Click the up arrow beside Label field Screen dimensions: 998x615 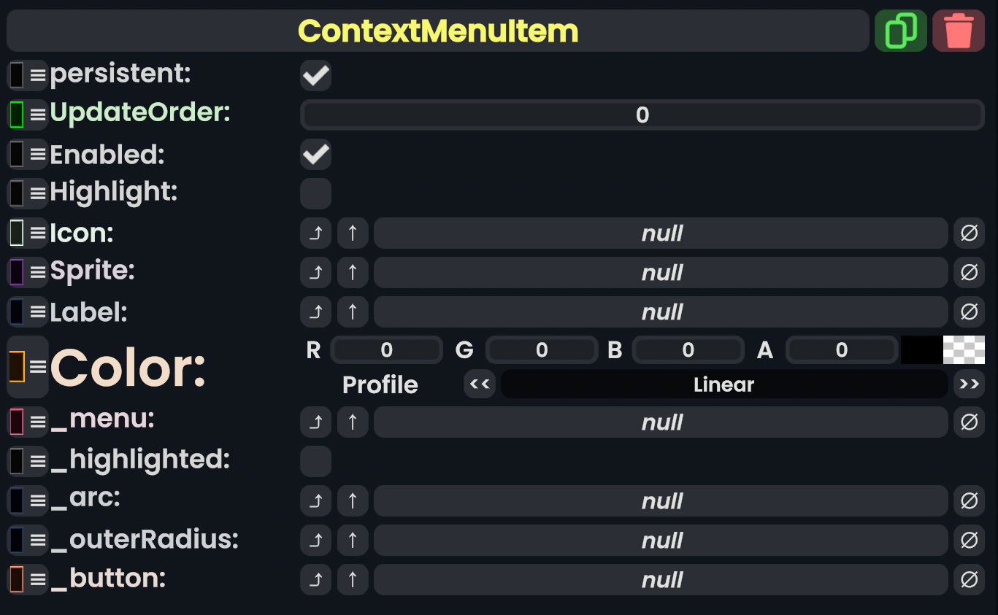coord(353,312)
